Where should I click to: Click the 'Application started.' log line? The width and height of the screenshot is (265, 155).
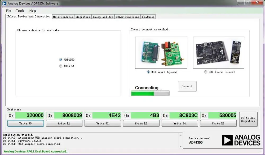18,135
